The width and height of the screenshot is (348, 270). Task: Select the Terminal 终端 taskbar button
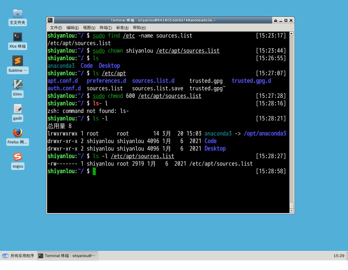68,256
